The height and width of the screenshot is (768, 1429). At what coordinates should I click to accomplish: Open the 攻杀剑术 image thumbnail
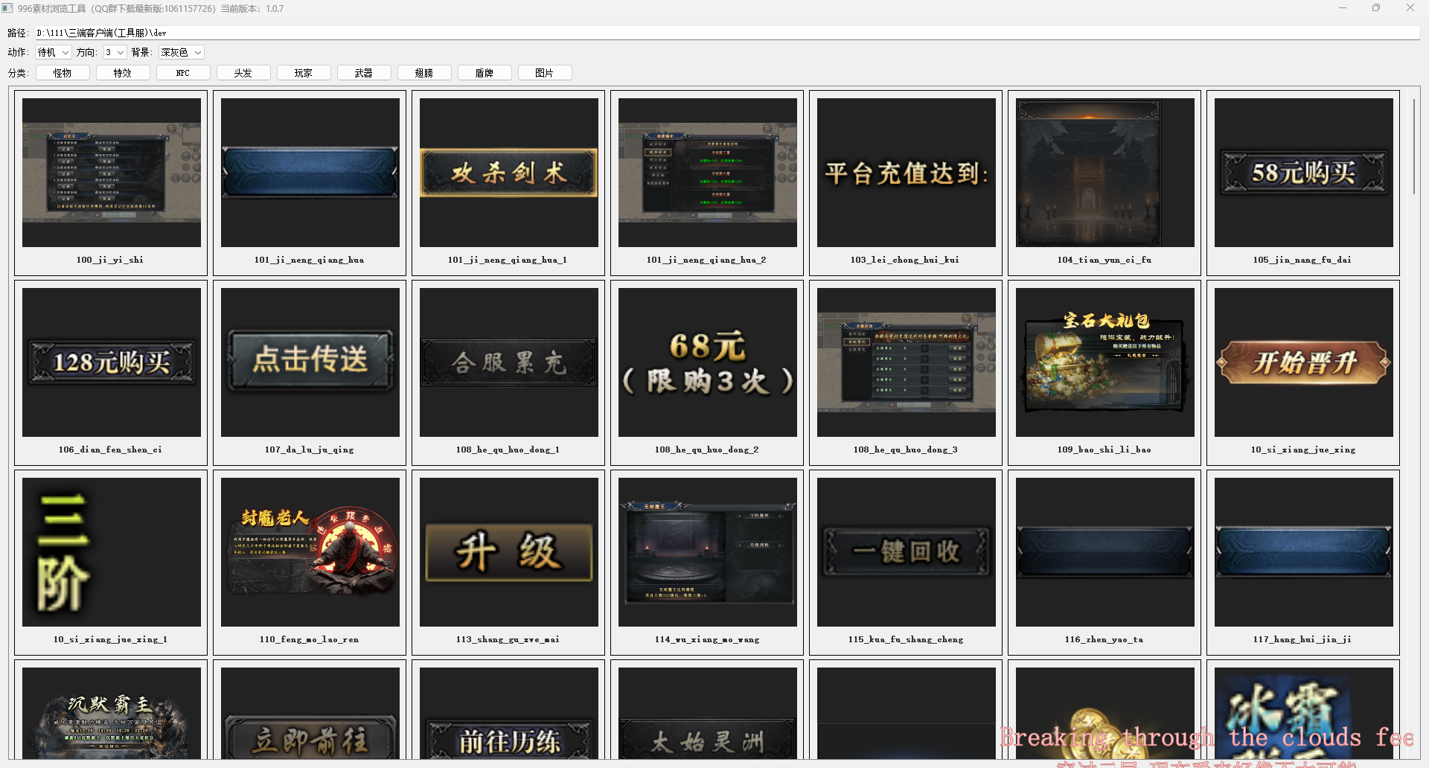coord(509,173)
